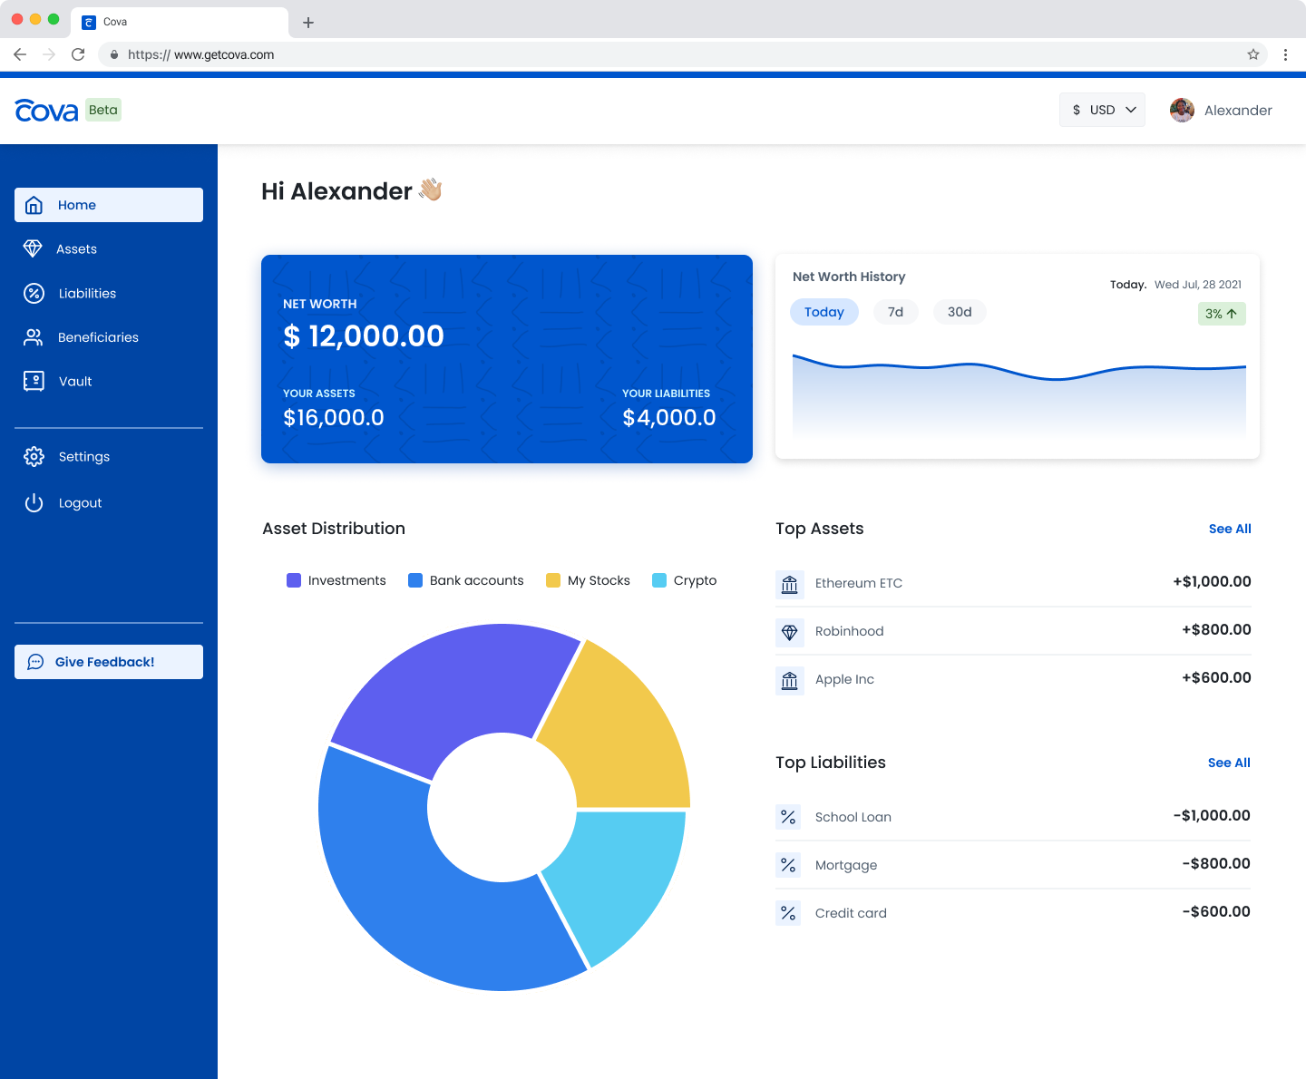Open the Beneficiaries menu item

tap(109, 337)
